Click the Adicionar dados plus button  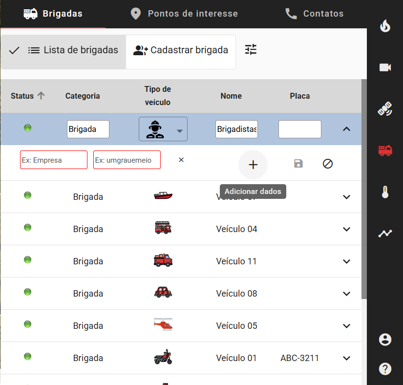click(253, 165)
